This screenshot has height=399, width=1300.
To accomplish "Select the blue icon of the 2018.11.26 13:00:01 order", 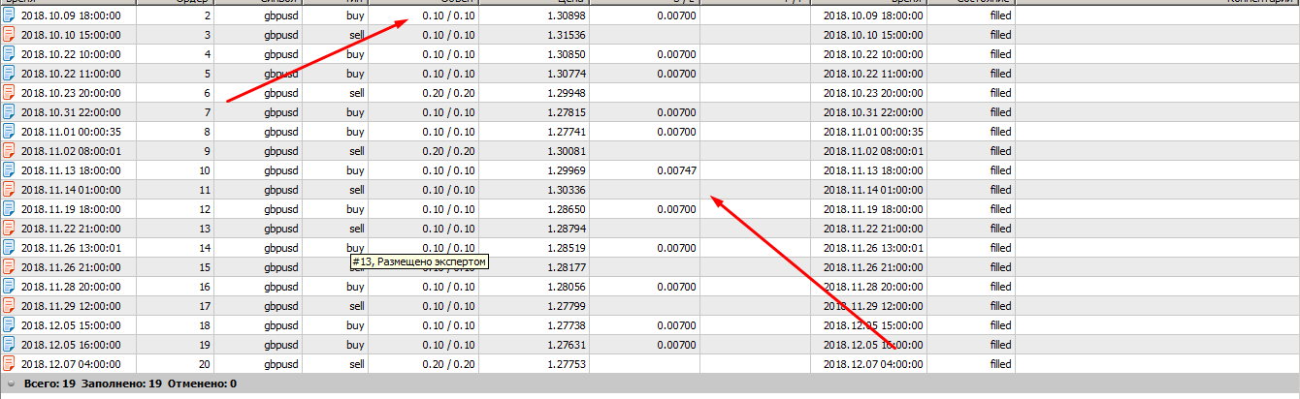I will pyautogui.click(x=9, y=248).
